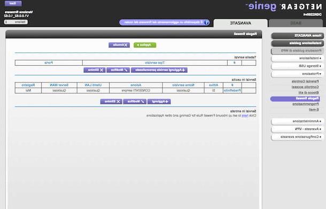
Task: Click Modifica pencil button under Servizi in uscita
Action: coord(135,102)
